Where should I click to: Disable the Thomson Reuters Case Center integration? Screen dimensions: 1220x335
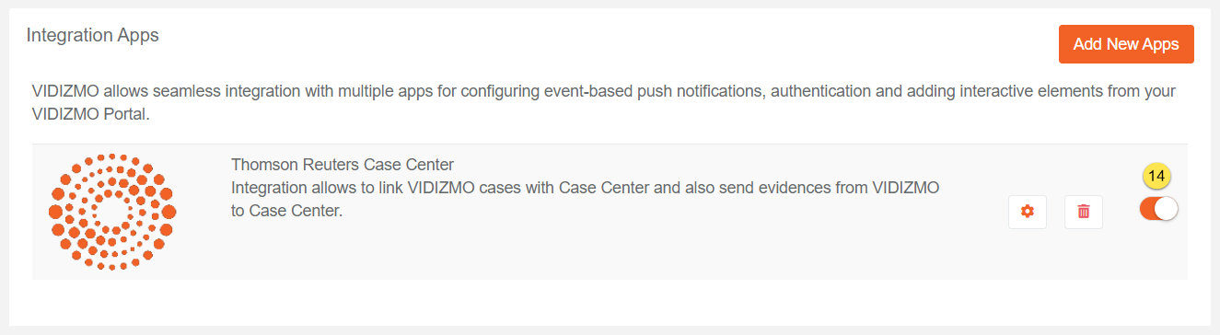click(x=1158, y=209)
